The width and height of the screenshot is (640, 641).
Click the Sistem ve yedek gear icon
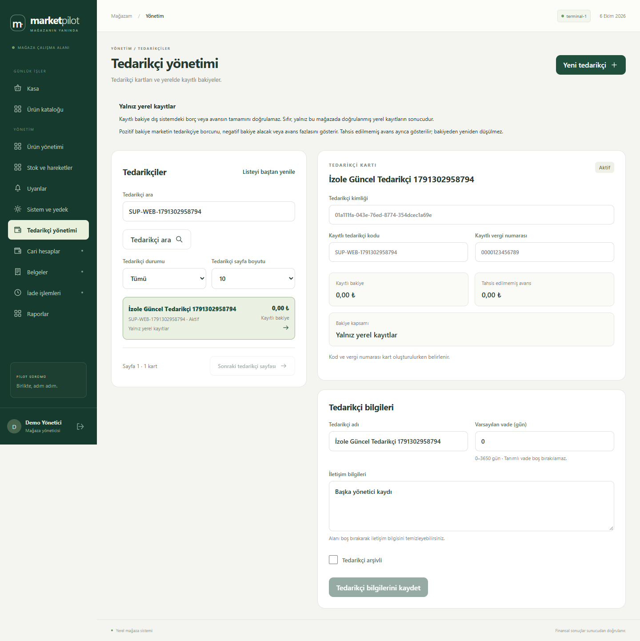(18, 209)
